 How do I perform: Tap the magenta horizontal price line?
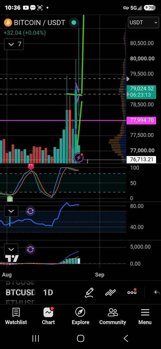pyautogui.click(x=63, y=120)
